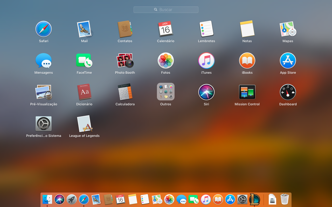The image size is (332, 207).
Task: Open Safari from the Dock
Action: click(x=84, y=199)
